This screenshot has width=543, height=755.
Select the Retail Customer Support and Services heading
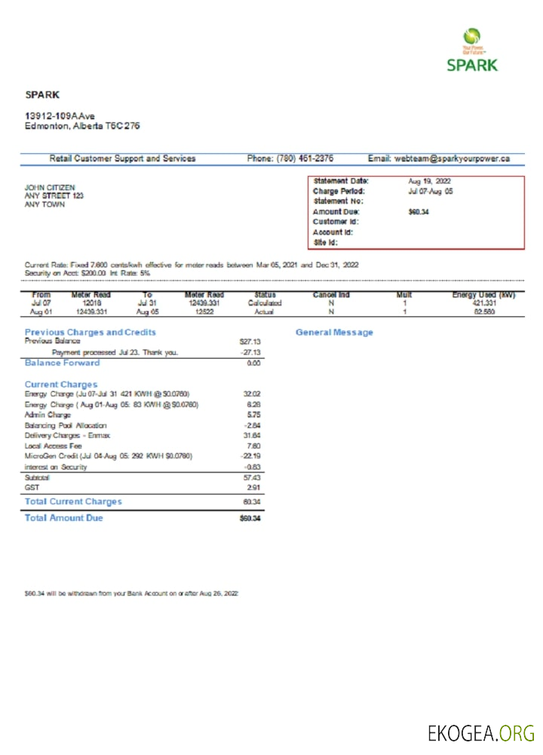click(122, 159)
